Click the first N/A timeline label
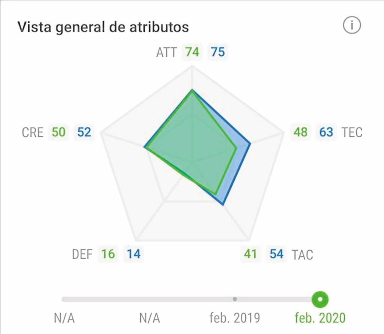 point(64,318)
